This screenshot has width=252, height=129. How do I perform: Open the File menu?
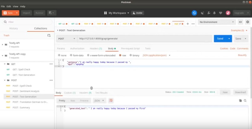click(x=3, y=7)
